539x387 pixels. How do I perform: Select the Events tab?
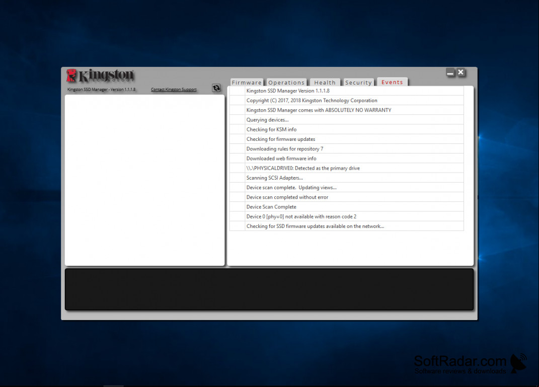pyautogui.click(x=392, y=82)
